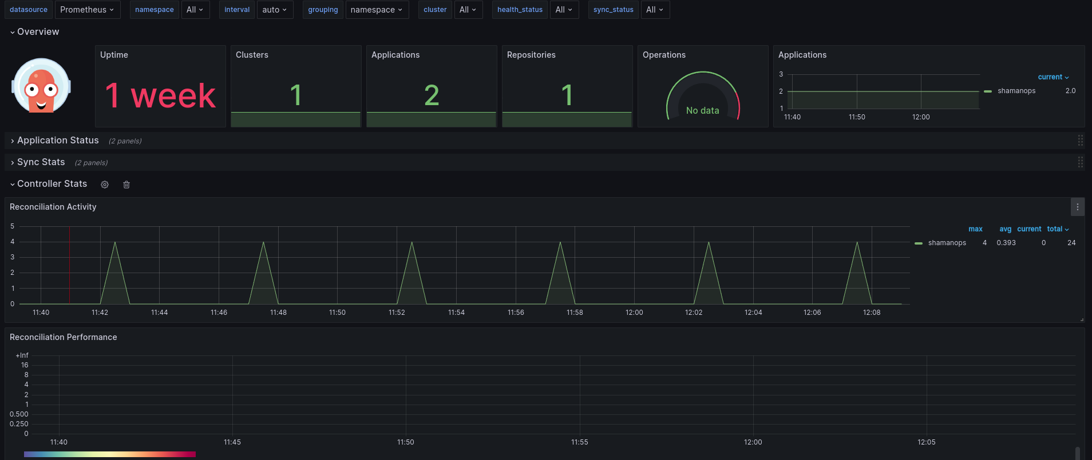Open the datasource Prometheus dropdown
Image resolution: width=1092 pixels, height=460 pixels.
coord(88,10)
